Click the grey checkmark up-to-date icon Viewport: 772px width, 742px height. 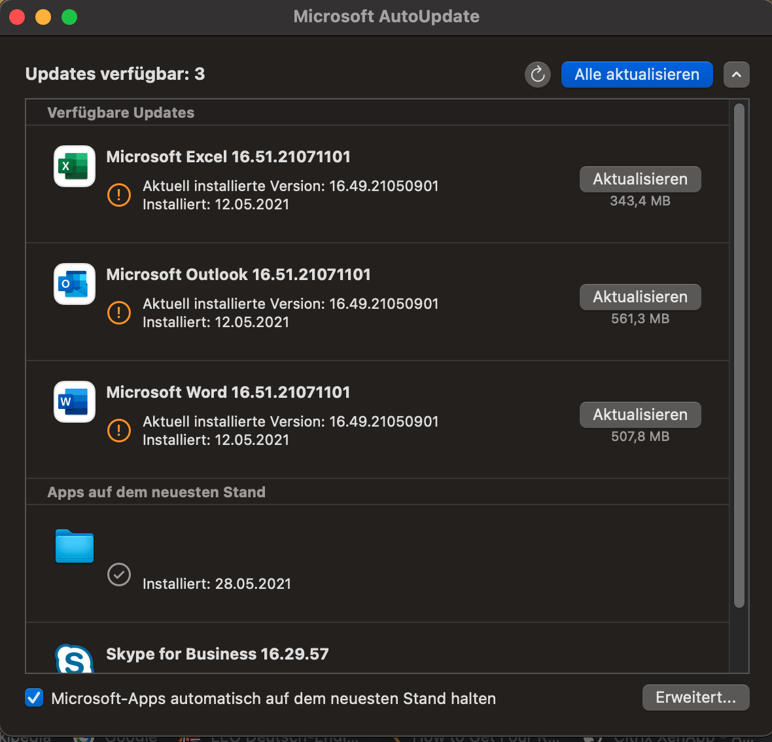(x=118, y=574)
